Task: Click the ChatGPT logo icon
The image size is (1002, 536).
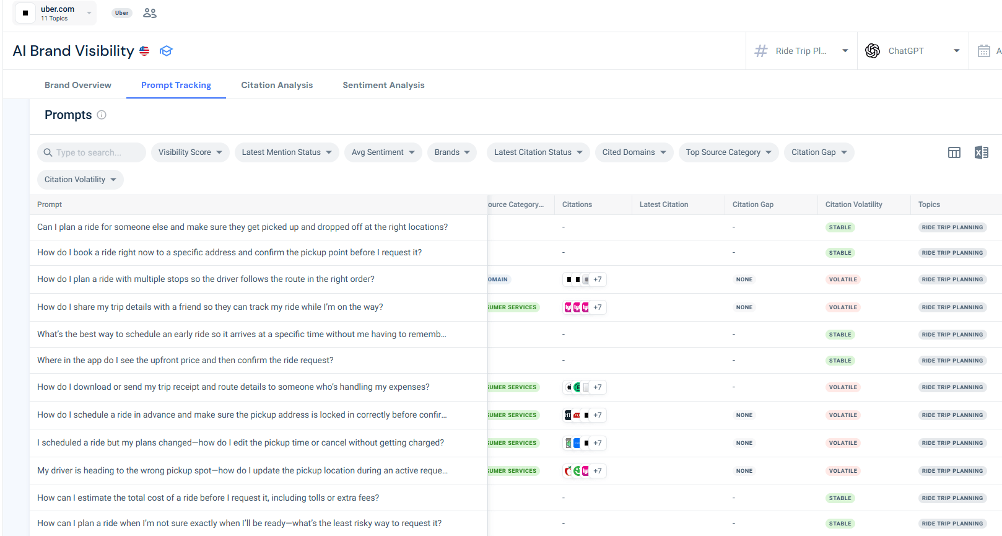Action: coord(873,51)
